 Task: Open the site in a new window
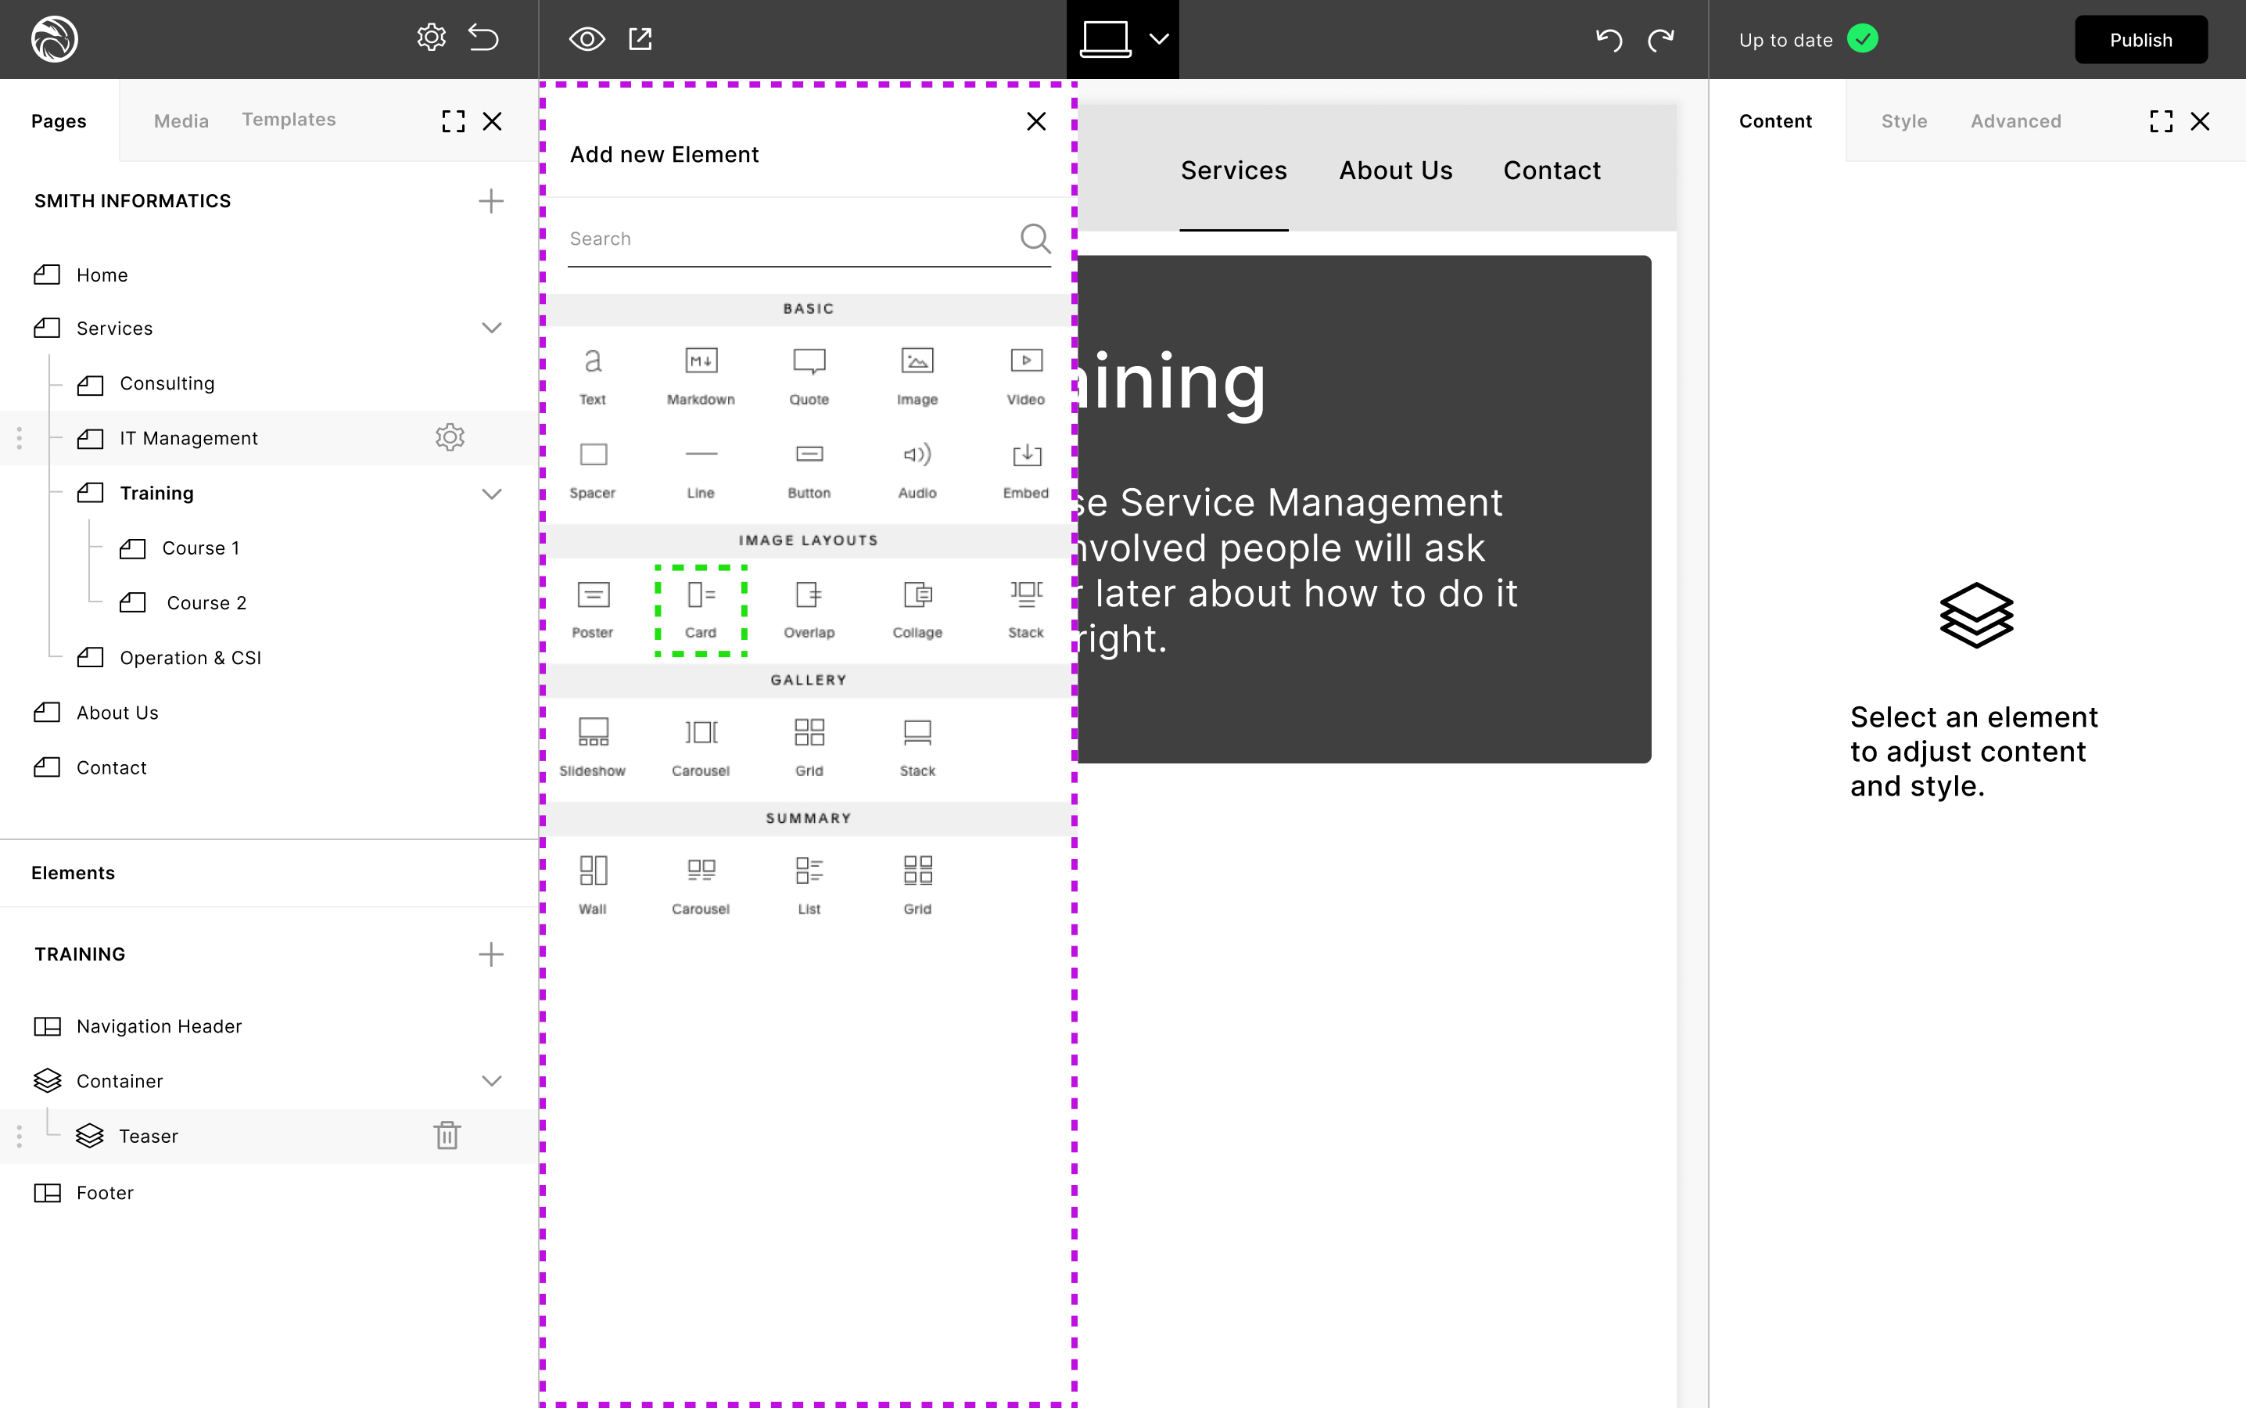click(x=640, y=39)
